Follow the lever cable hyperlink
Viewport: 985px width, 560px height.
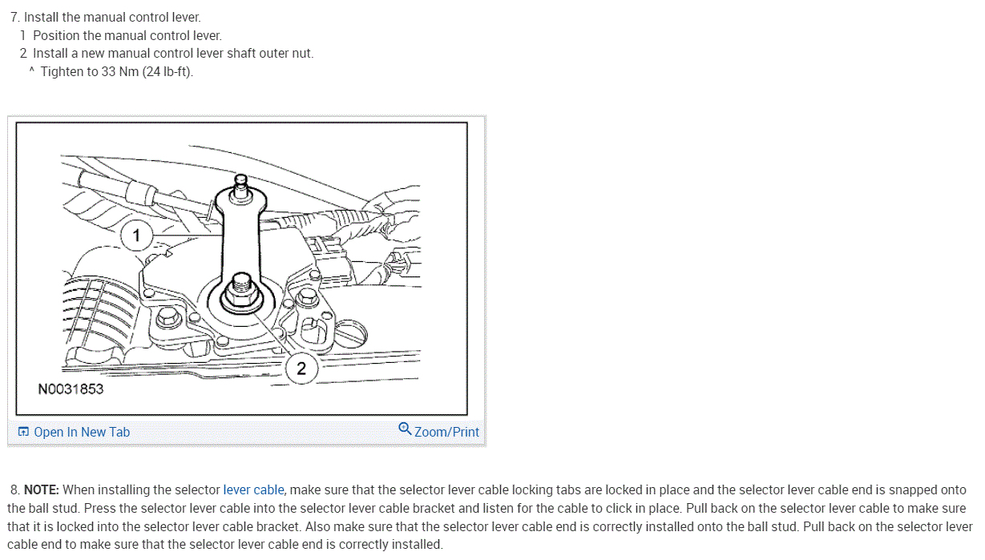pyautogui.click(x=253, y=489)
